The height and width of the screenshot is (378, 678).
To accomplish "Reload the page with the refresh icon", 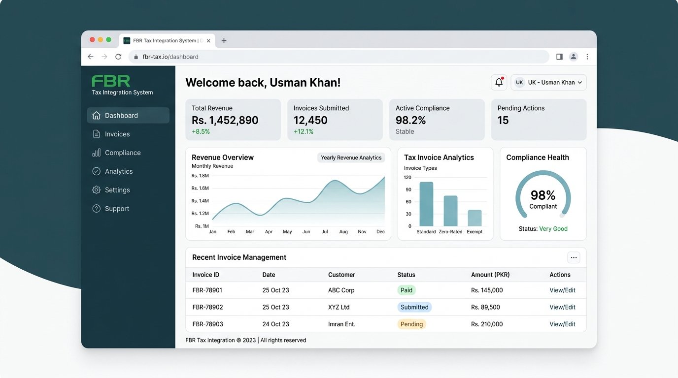I will coord(118,57).
